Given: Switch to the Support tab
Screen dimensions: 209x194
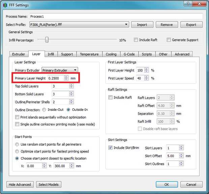Looking at the screenshot, I should [x=67, y=54].
